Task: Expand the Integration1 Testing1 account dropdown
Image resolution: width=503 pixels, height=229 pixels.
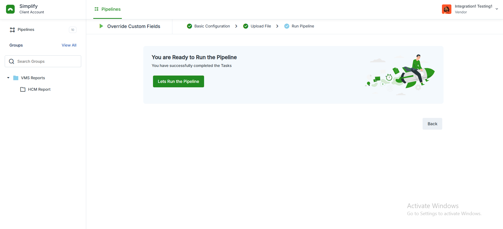Action: [496, 9]
